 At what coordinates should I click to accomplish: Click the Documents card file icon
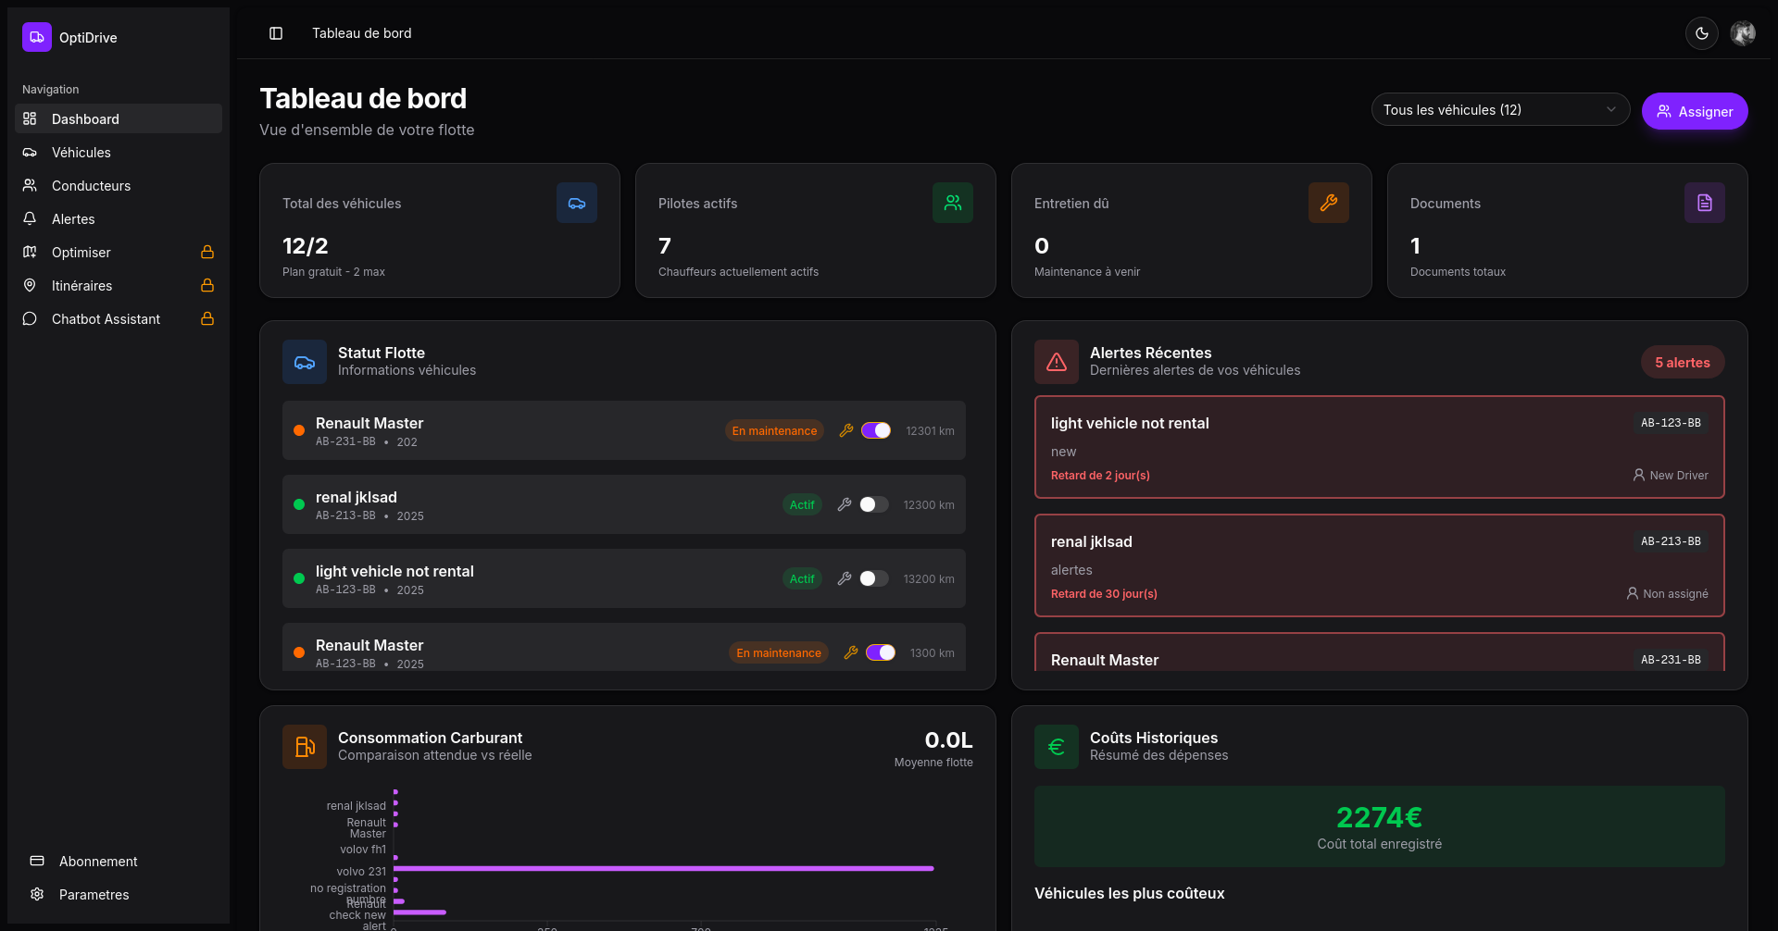pos(1704,203)
